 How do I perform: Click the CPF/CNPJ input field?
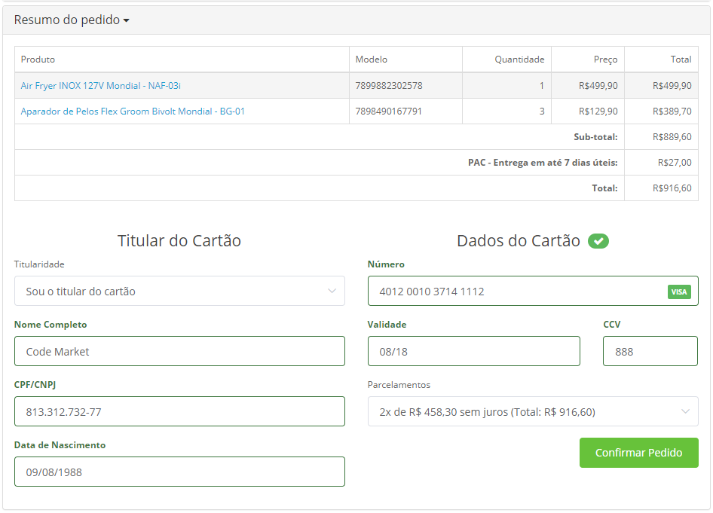(179, 411)
